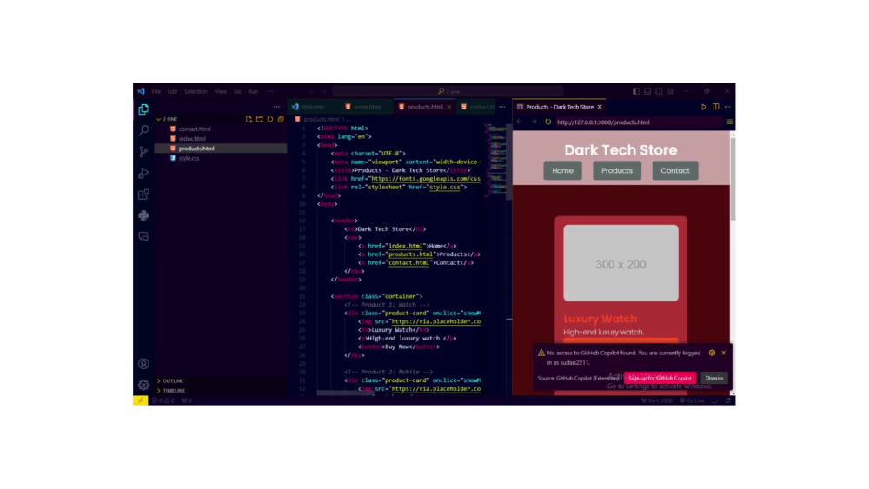Click the command center search box
This screenshot has height=489, width=869.
point(448,91)
